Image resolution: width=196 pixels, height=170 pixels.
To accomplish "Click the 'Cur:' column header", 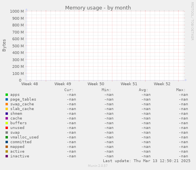I will pyautogui.click(x=69, y=90).
